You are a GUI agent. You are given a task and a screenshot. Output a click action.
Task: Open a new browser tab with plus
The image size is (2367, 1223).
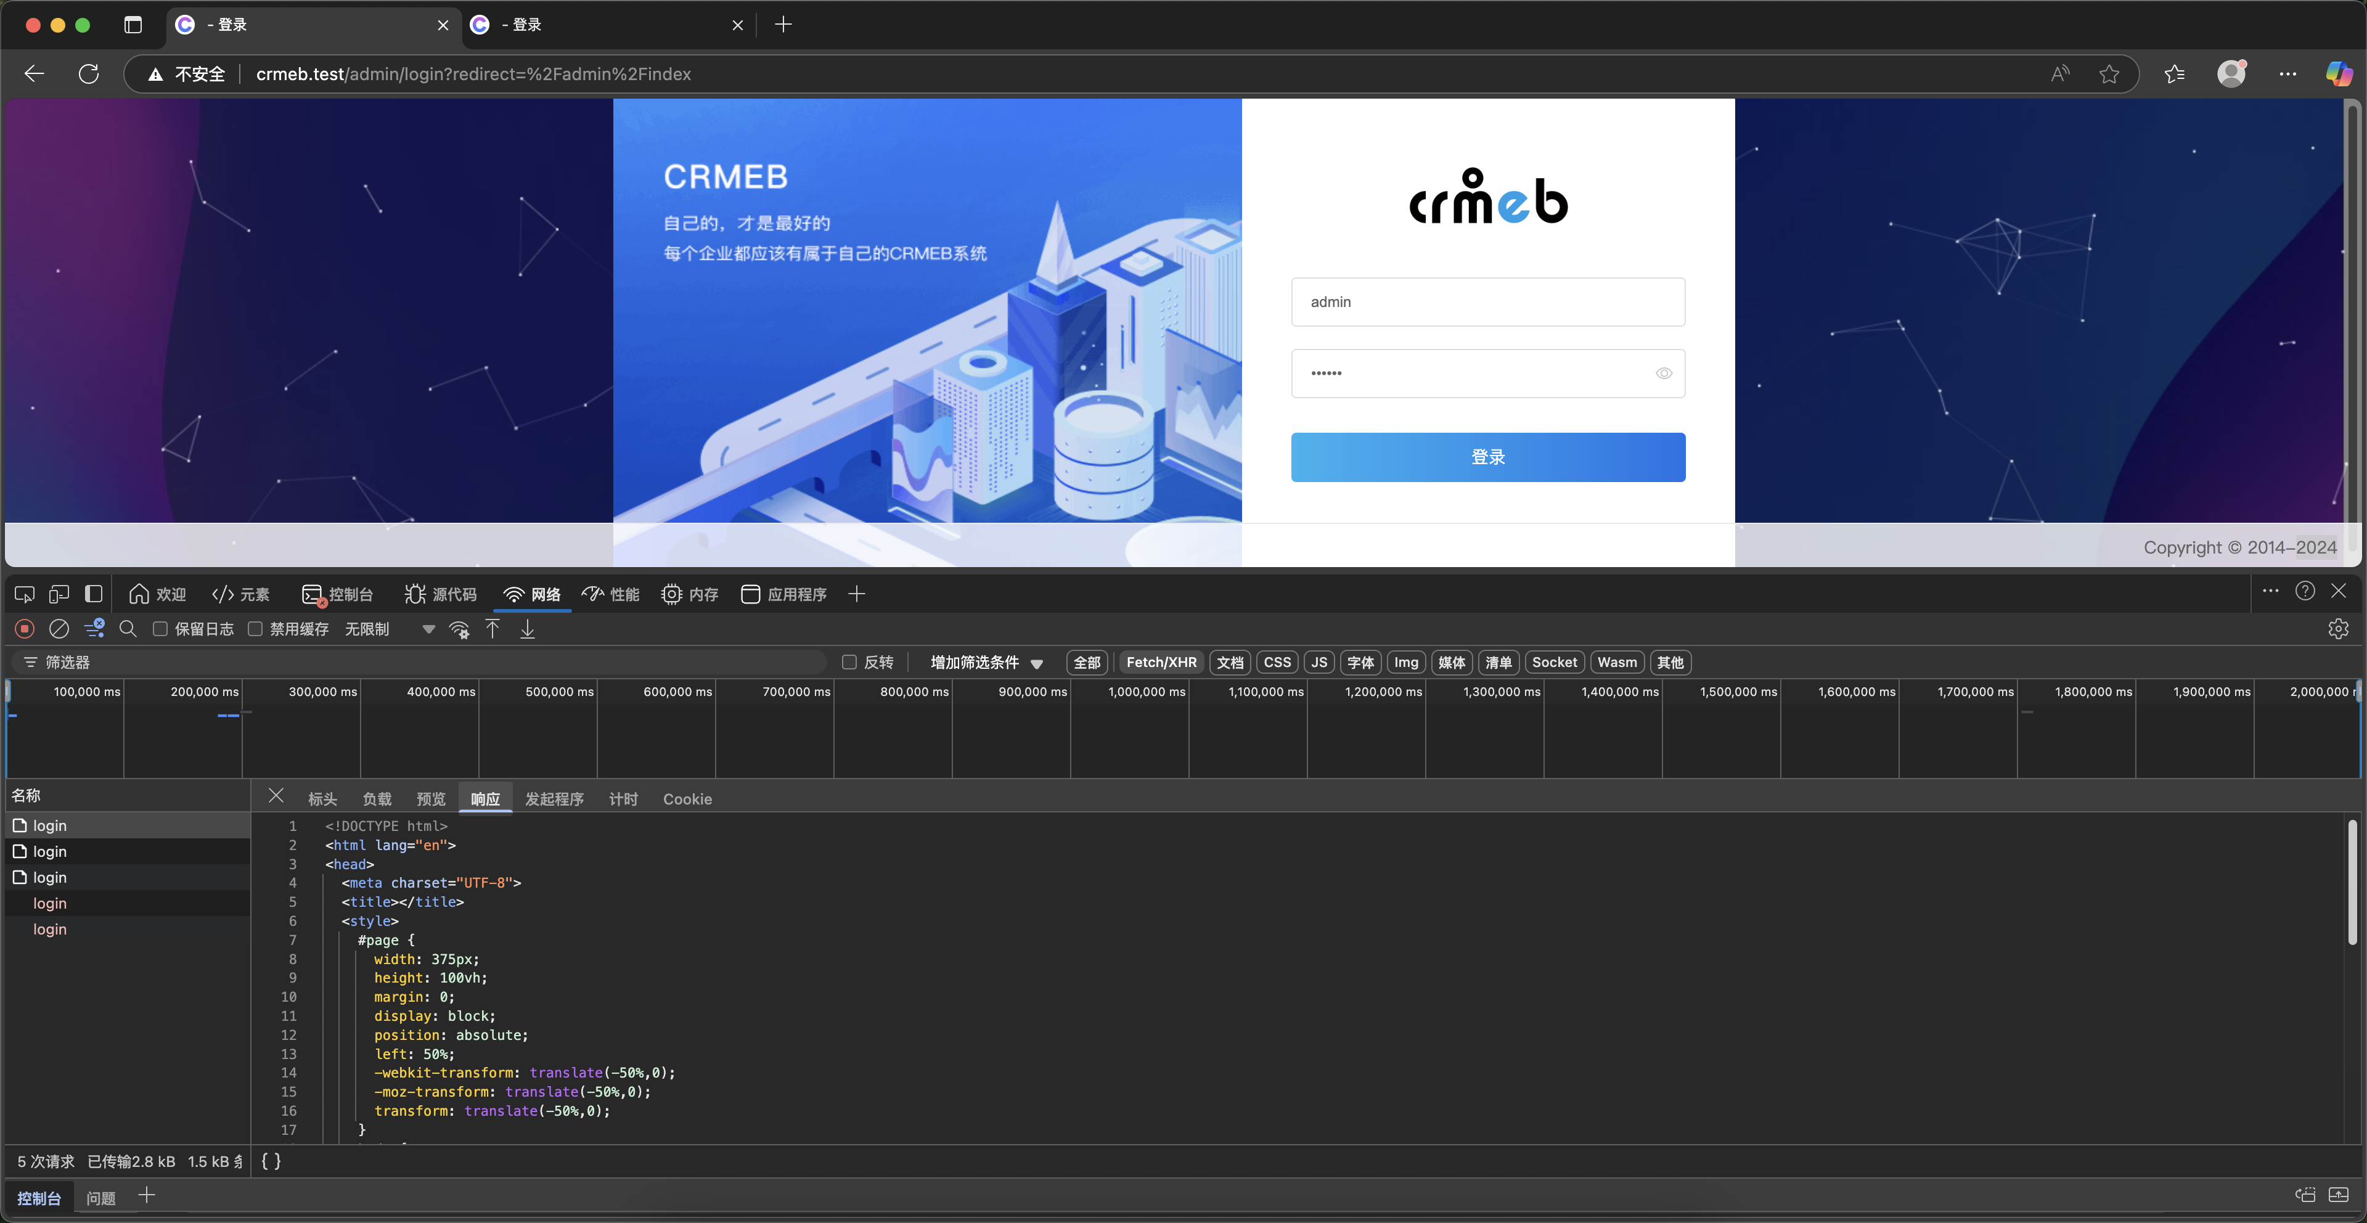783,25
